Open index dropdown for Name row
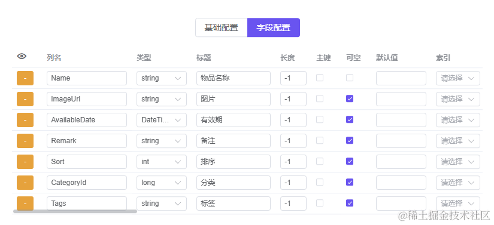Viewport: 494px width, 225px height. [x=457, y=78]
